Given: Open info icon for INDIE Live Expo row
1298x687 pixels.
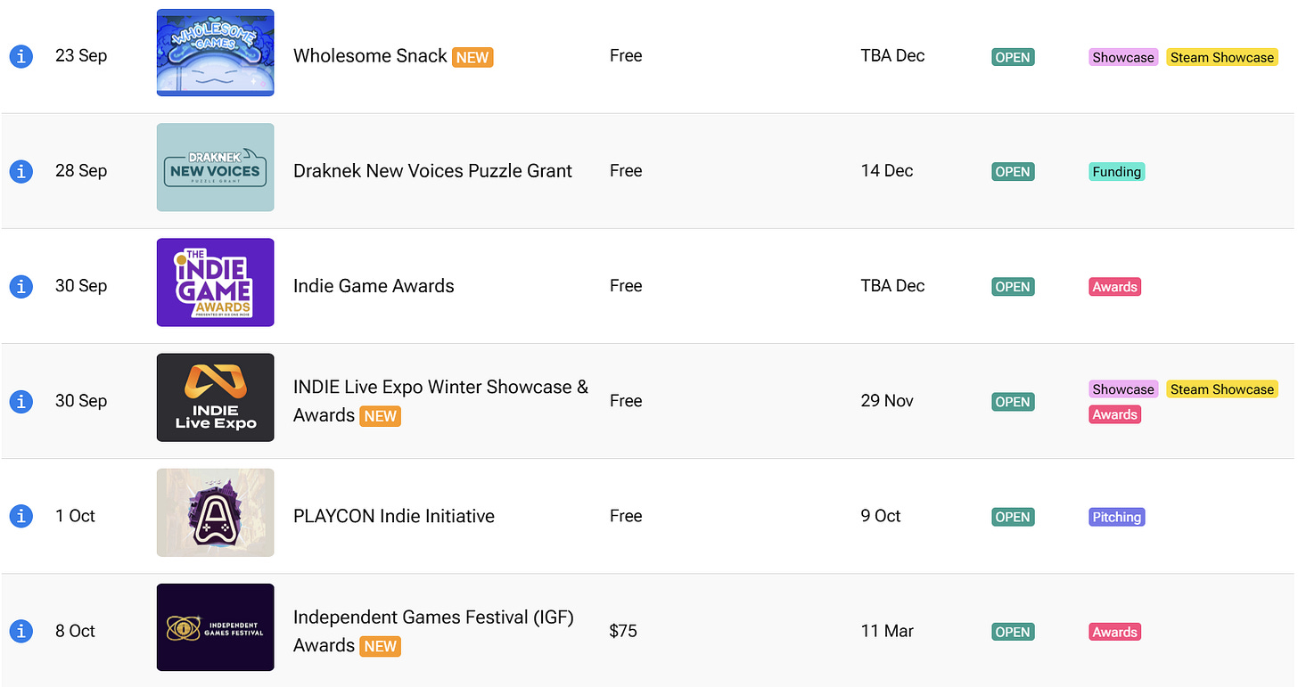Looking at the screenshot, I should pyautogui.click(x=21, y=401).
